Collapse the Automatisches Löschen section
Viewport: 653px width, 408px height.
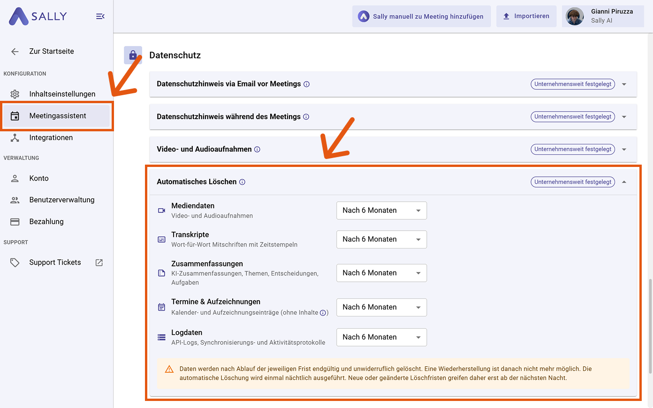pyautogui.click(x=624, y=182)
